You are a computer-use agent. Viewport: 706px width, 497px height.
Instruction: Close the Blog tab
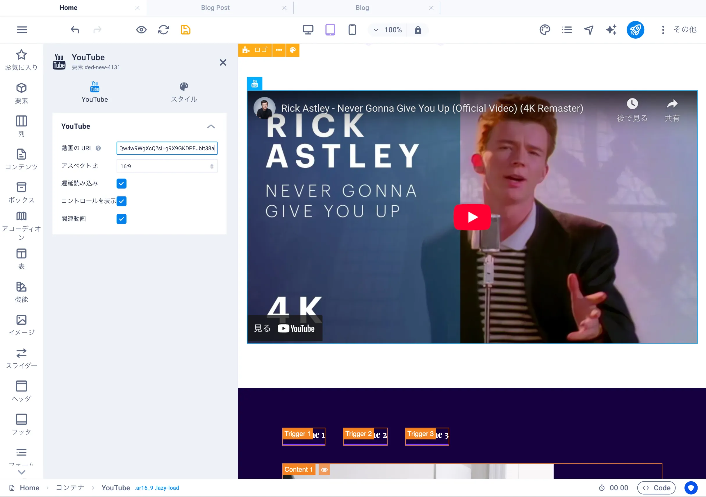pyautogui.click(x=432, y=8)
